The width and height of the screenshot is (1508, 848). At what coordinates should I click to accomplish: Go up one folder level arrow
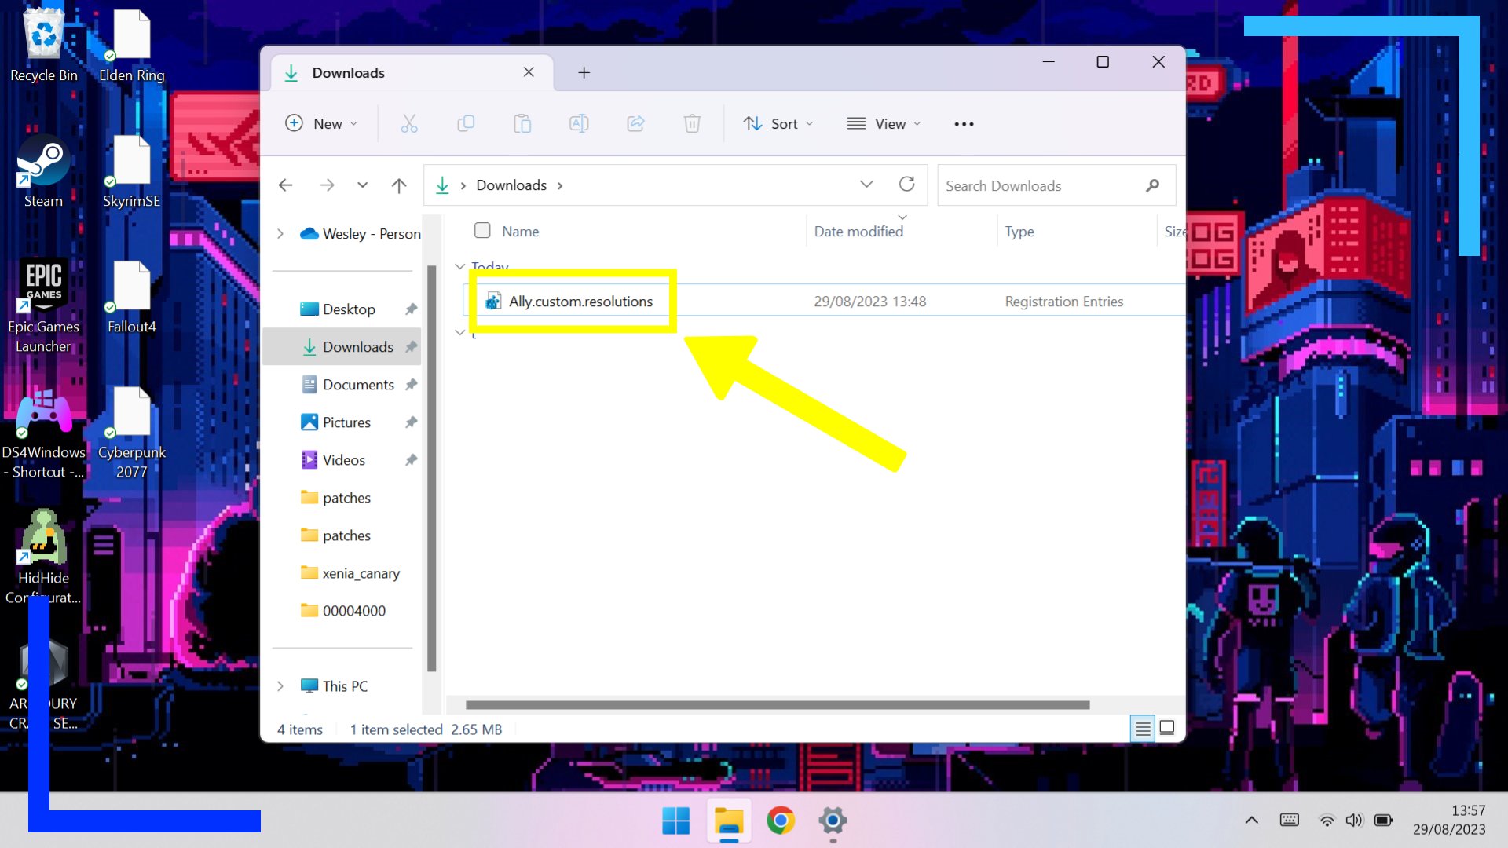[x=399, y=185]
